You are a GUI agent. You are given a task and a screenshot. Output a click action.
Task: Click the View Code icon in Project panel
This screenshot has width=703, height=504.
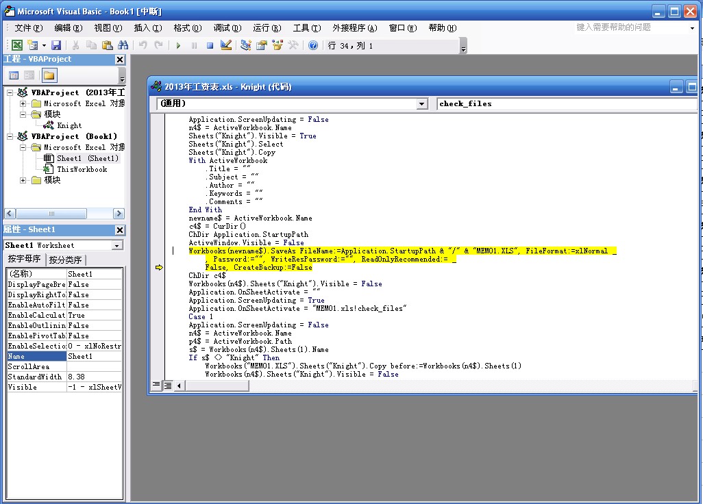(x=14, y=75)
